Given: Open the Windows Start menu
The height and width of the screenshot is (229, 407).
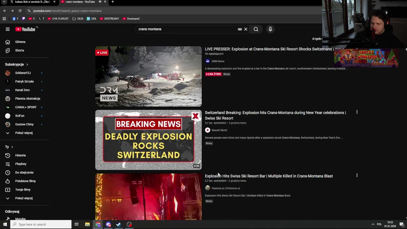Looking at the screenshot, I should 5,225.
